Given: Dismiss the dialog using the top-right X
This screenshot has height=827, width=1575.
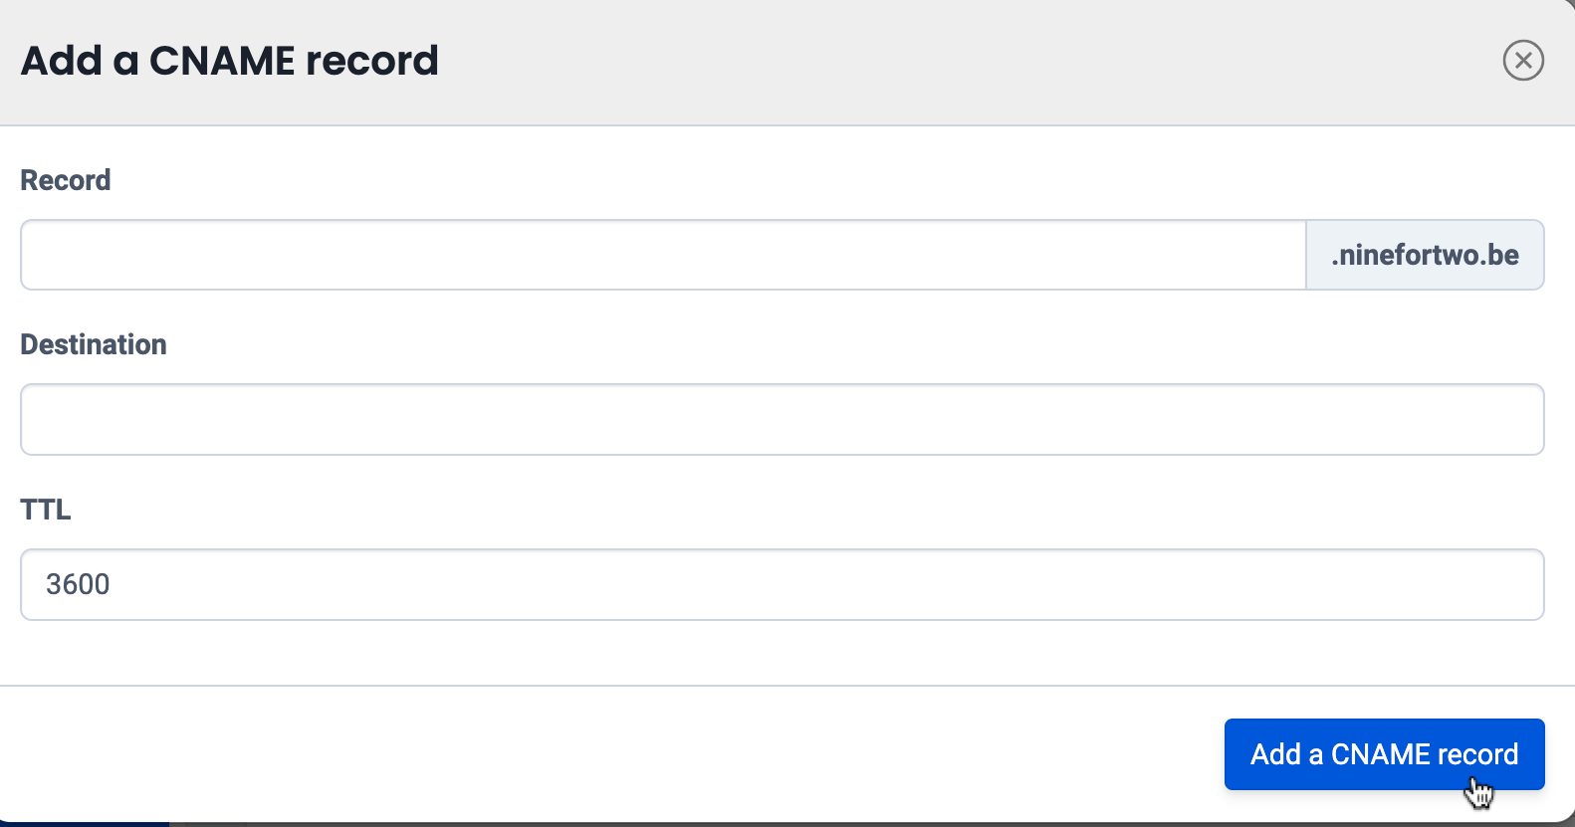Looking at the screenshot, I should click(x=1522, y=61).
